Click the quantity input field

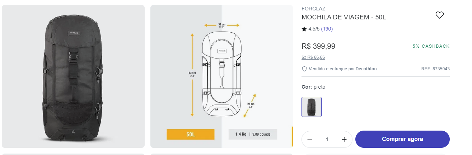click(327, 139)
